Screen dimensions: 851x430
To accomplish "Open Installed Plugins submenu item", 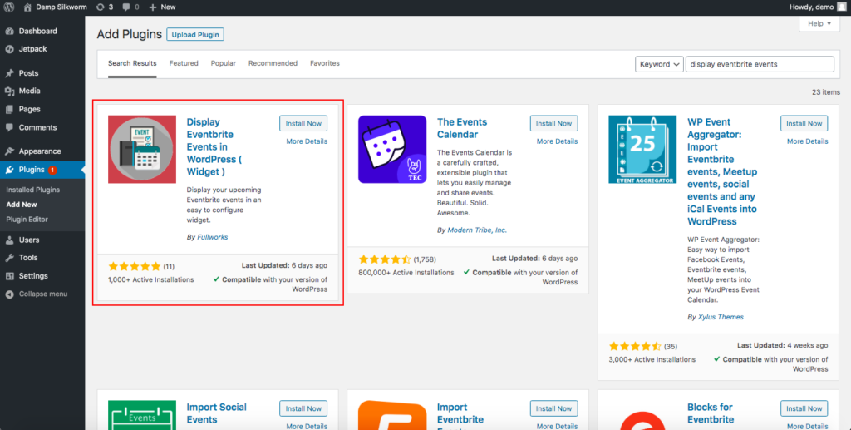I will coord(32,190).
